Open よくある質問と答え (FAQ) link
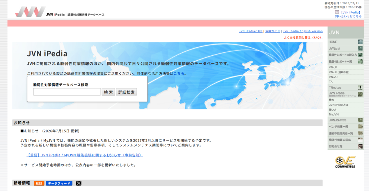Screen dimensions: 369x191 point(303,37)
